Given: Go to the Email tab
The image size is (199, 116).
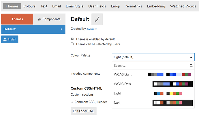Looking at the screenshot, I should click(57, 6).
